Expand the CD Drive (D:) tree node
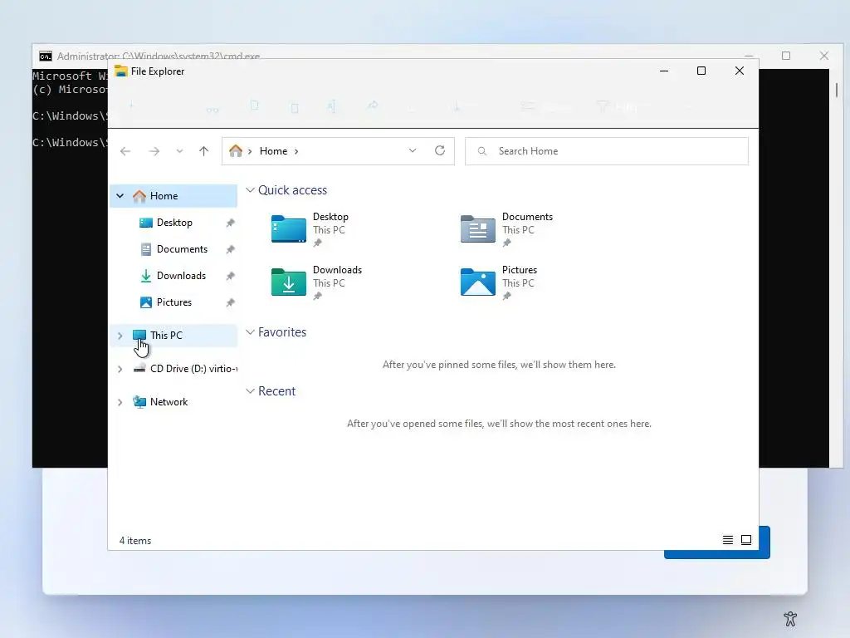 [x=120, y=369]
